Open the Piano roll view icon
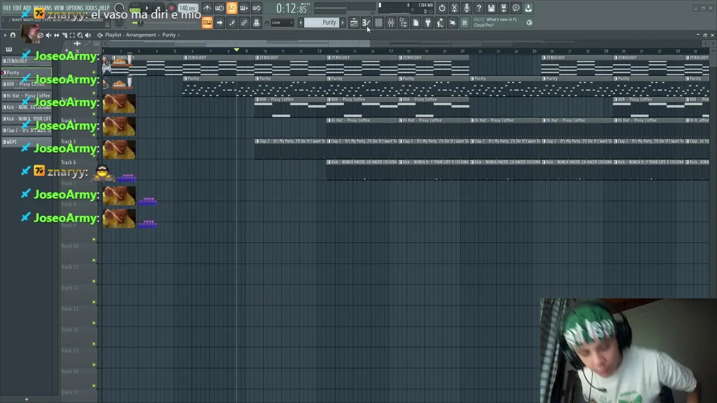This screenshot has width=717, height=403. (x=366, y=22)
